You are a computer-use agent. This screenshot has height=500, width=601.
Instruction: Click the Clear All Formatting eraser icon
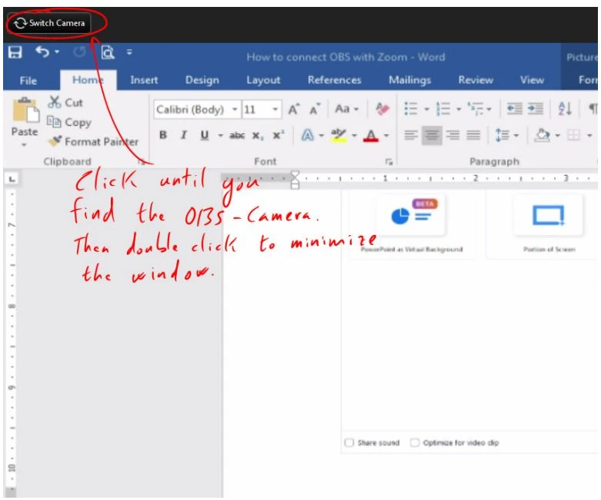(382, 110)
